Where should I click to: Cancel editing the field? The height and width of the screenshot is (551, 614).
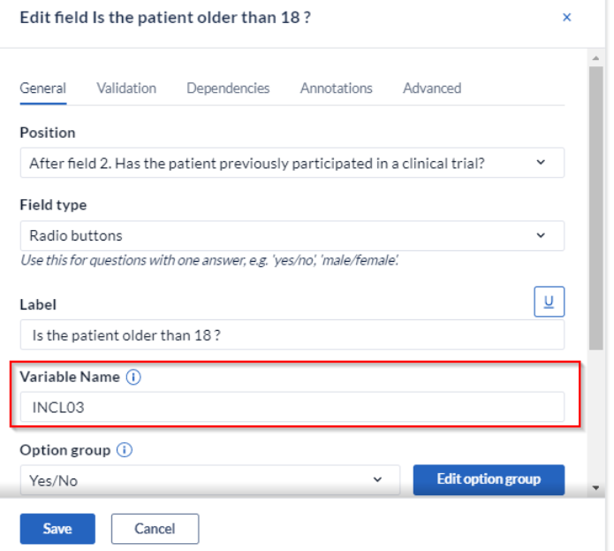[x=155, y=529]
